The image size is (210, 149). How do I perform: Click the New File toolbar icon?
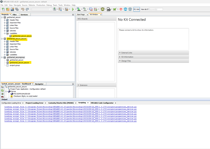coord(4,9)
